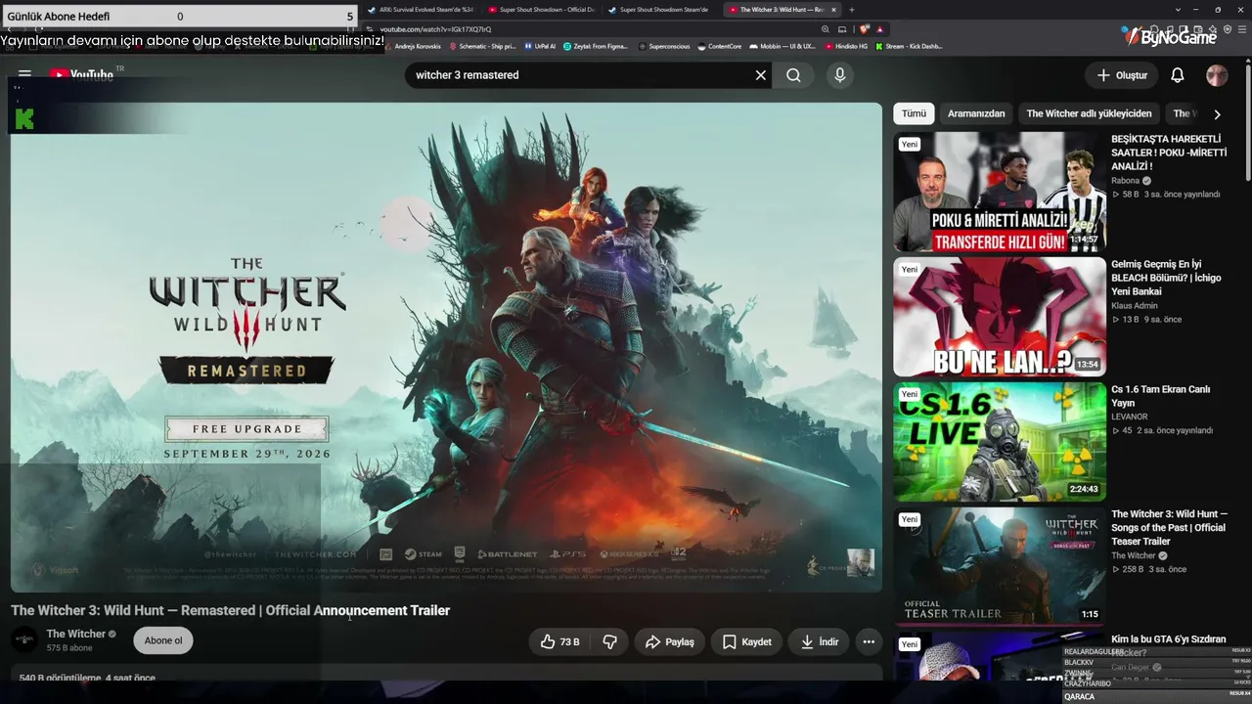The width and height of the screenshot is (1252, 704).
Task: Like the video with thumbs-up 73 B
Action: click(559, 641)
